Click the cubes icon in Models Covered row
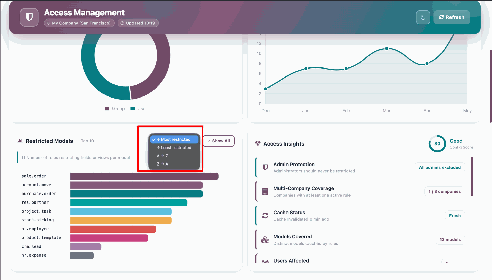492x280 pixels. click(265, 240)
